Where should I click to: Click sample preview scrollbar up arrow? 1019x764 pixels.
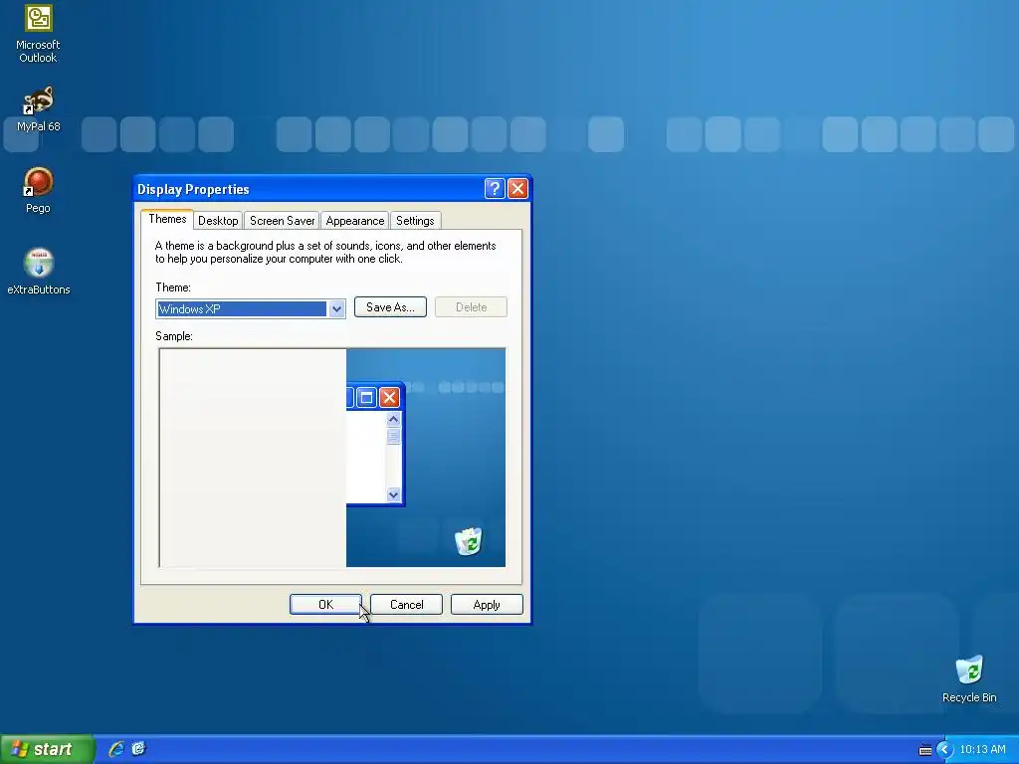(x=393, y=419)
